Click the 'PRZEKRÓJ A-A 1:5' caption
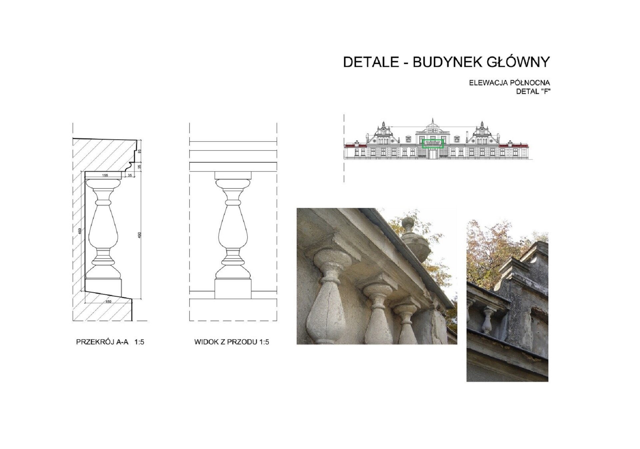 tap(110, 342)
